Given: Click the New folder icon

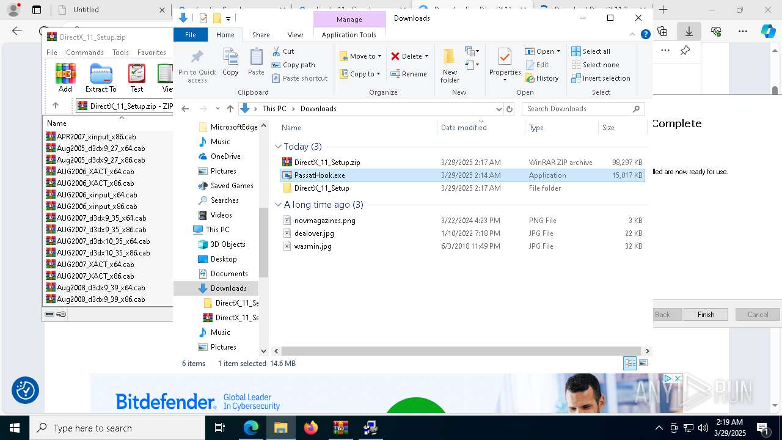Looking at the screenshot, I should (450, 66).
